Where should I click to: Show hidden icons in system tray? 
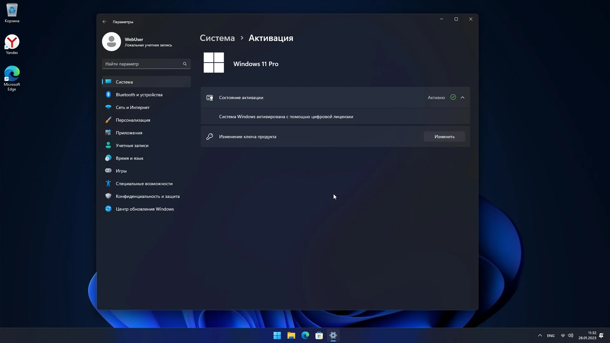click(x=540, y=335)
